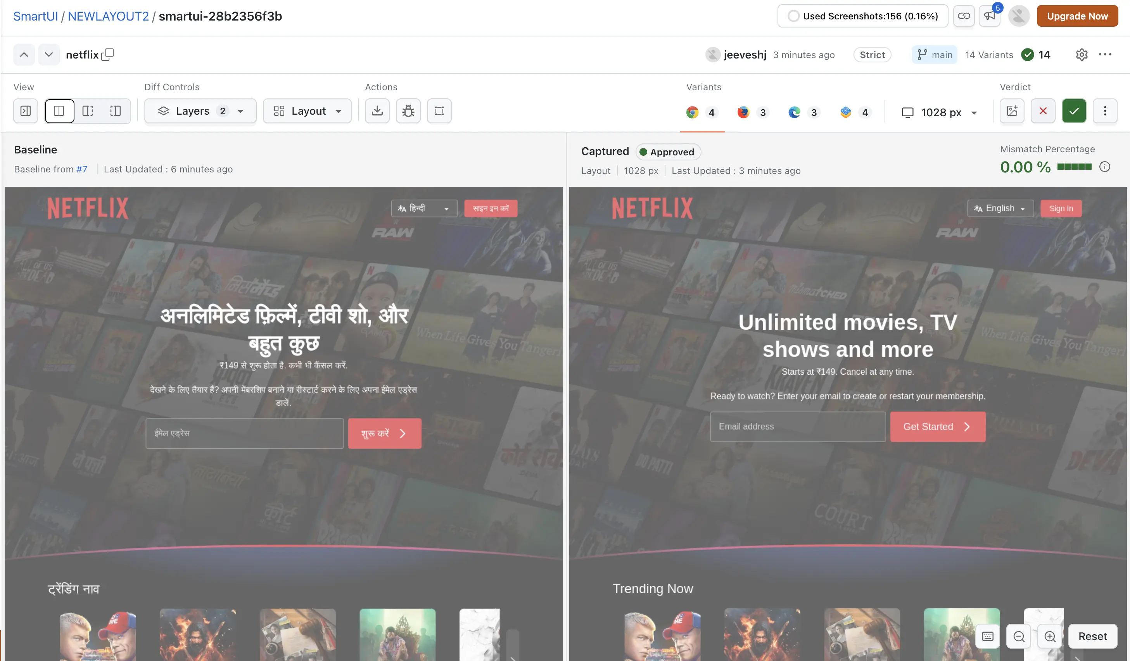Click the bug report icon
Image resolution: width=1130 pixels, height=661 pixels.
(x=408, y=111)
